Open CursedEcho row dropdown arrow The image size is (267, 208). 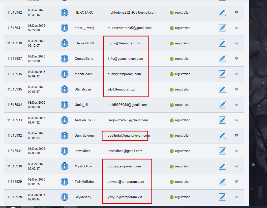pos(236,58)
